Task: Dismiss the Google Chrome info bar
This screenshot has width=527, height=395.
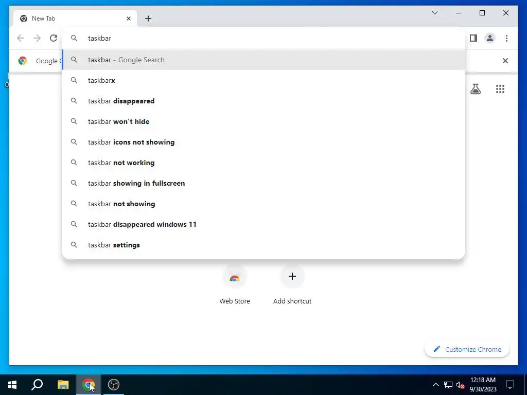Action: point(505,61)
